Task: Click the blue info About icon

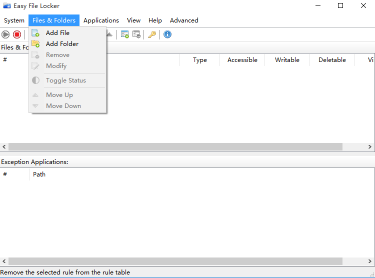Action: 167,34
